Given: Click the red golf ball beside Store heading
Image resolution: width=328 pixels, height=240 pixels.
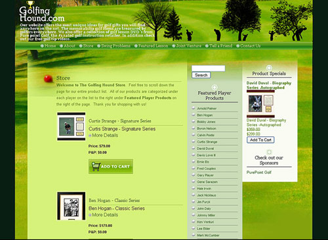Looking at the screenshot, I should pos(48,79).
